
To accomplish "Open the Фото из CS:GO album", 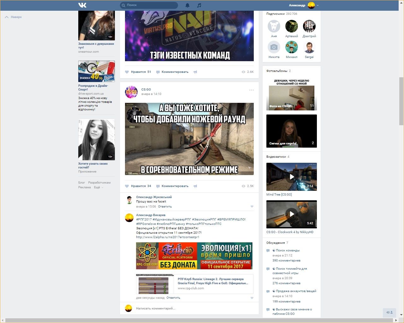I will tap(292, 94).
